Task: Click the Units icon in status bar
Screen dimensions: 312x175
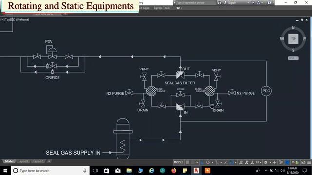Action: pos(281,162)
